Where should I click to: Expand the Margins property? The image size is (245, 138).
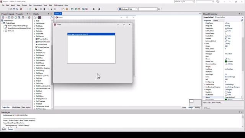[x=204, y=89]
